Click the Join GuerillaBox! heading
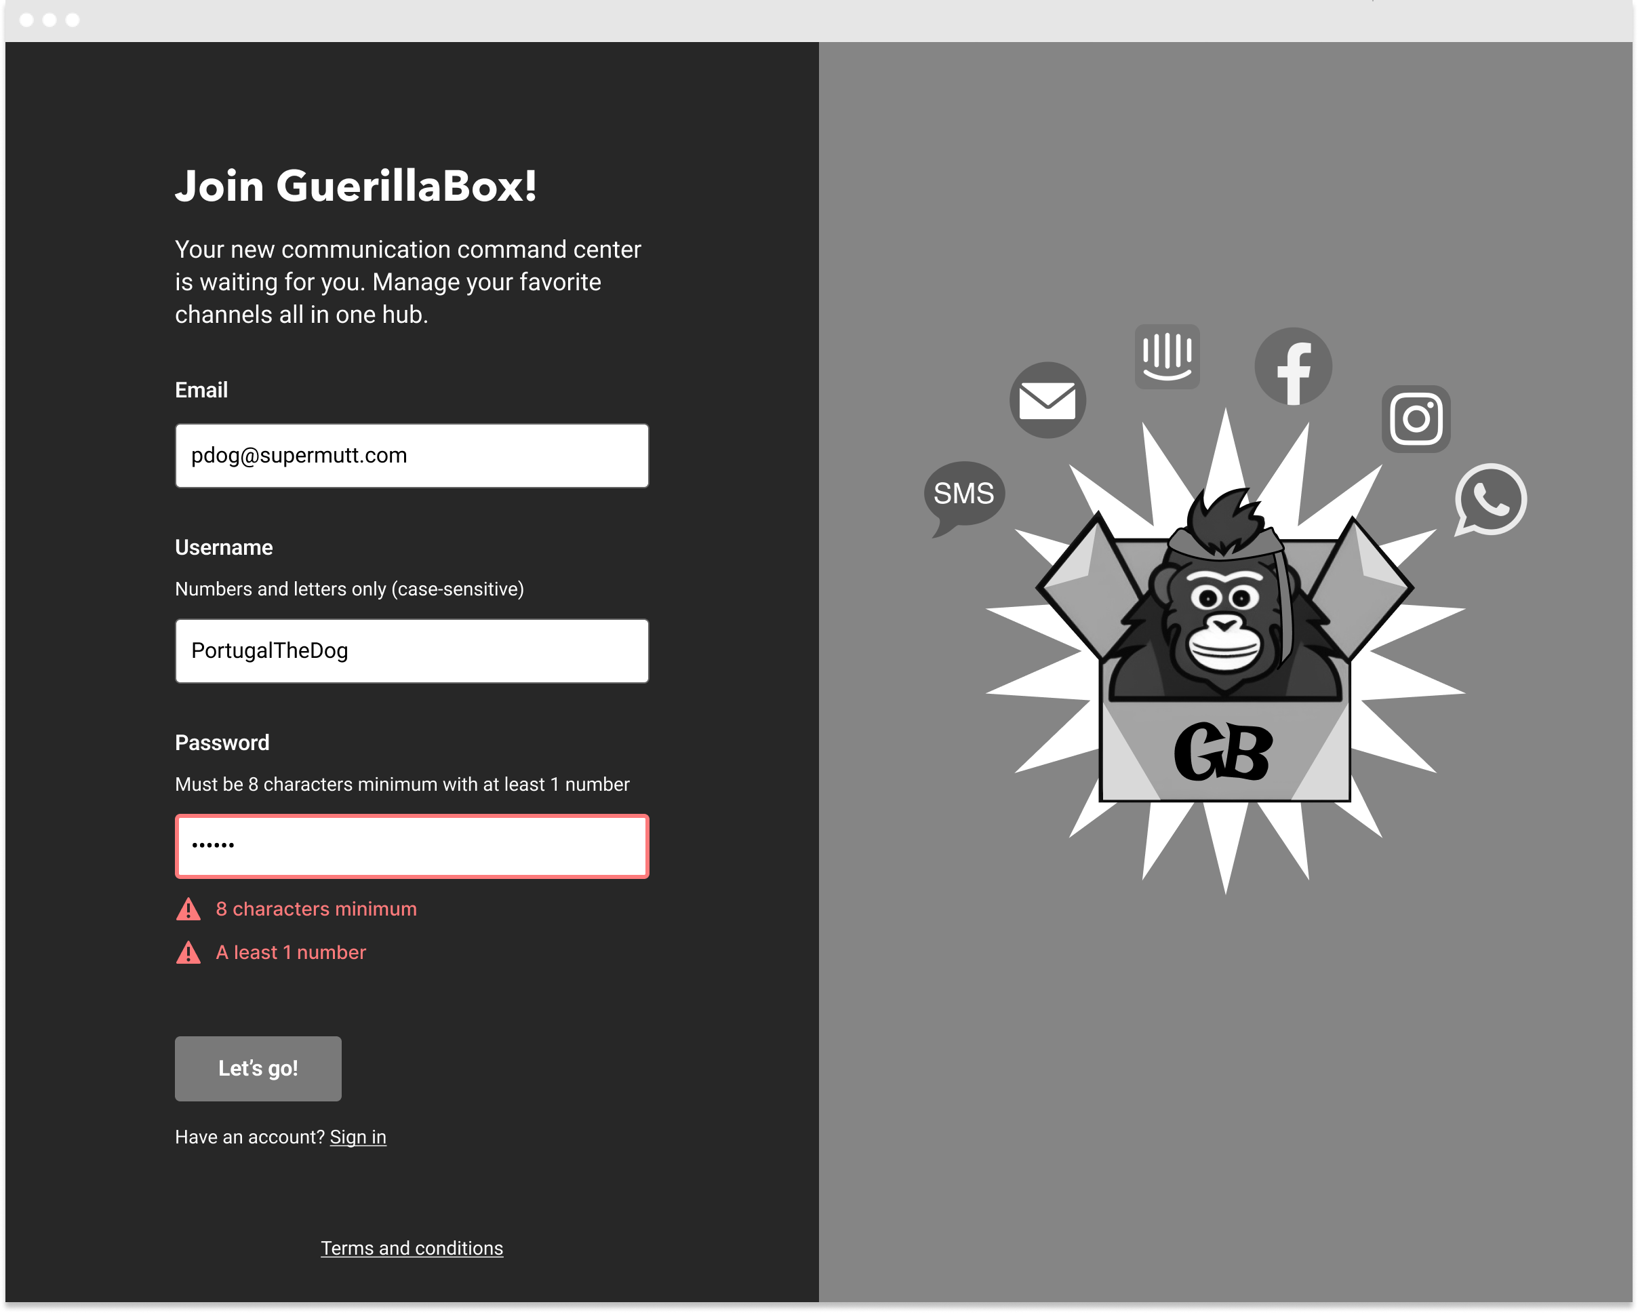Viewport: 1638px width, 1313px height. click(x=355, y=186)
